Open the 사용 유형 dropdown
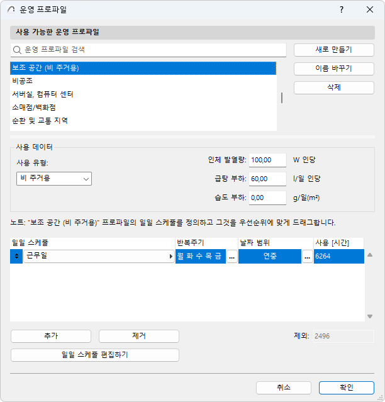 click(x=54, y=179)
